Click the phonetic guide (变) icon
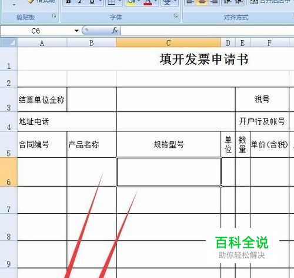 point(167,2)
